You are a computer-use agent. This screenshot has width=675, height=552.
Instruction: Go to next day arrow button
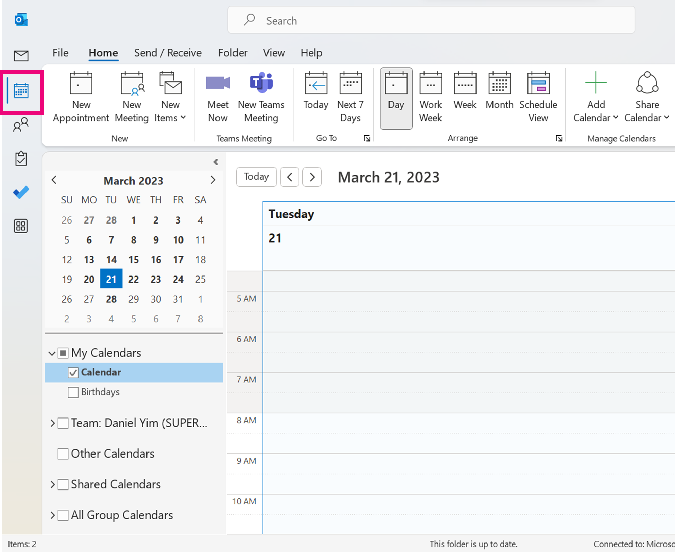(x=312, y=177)
